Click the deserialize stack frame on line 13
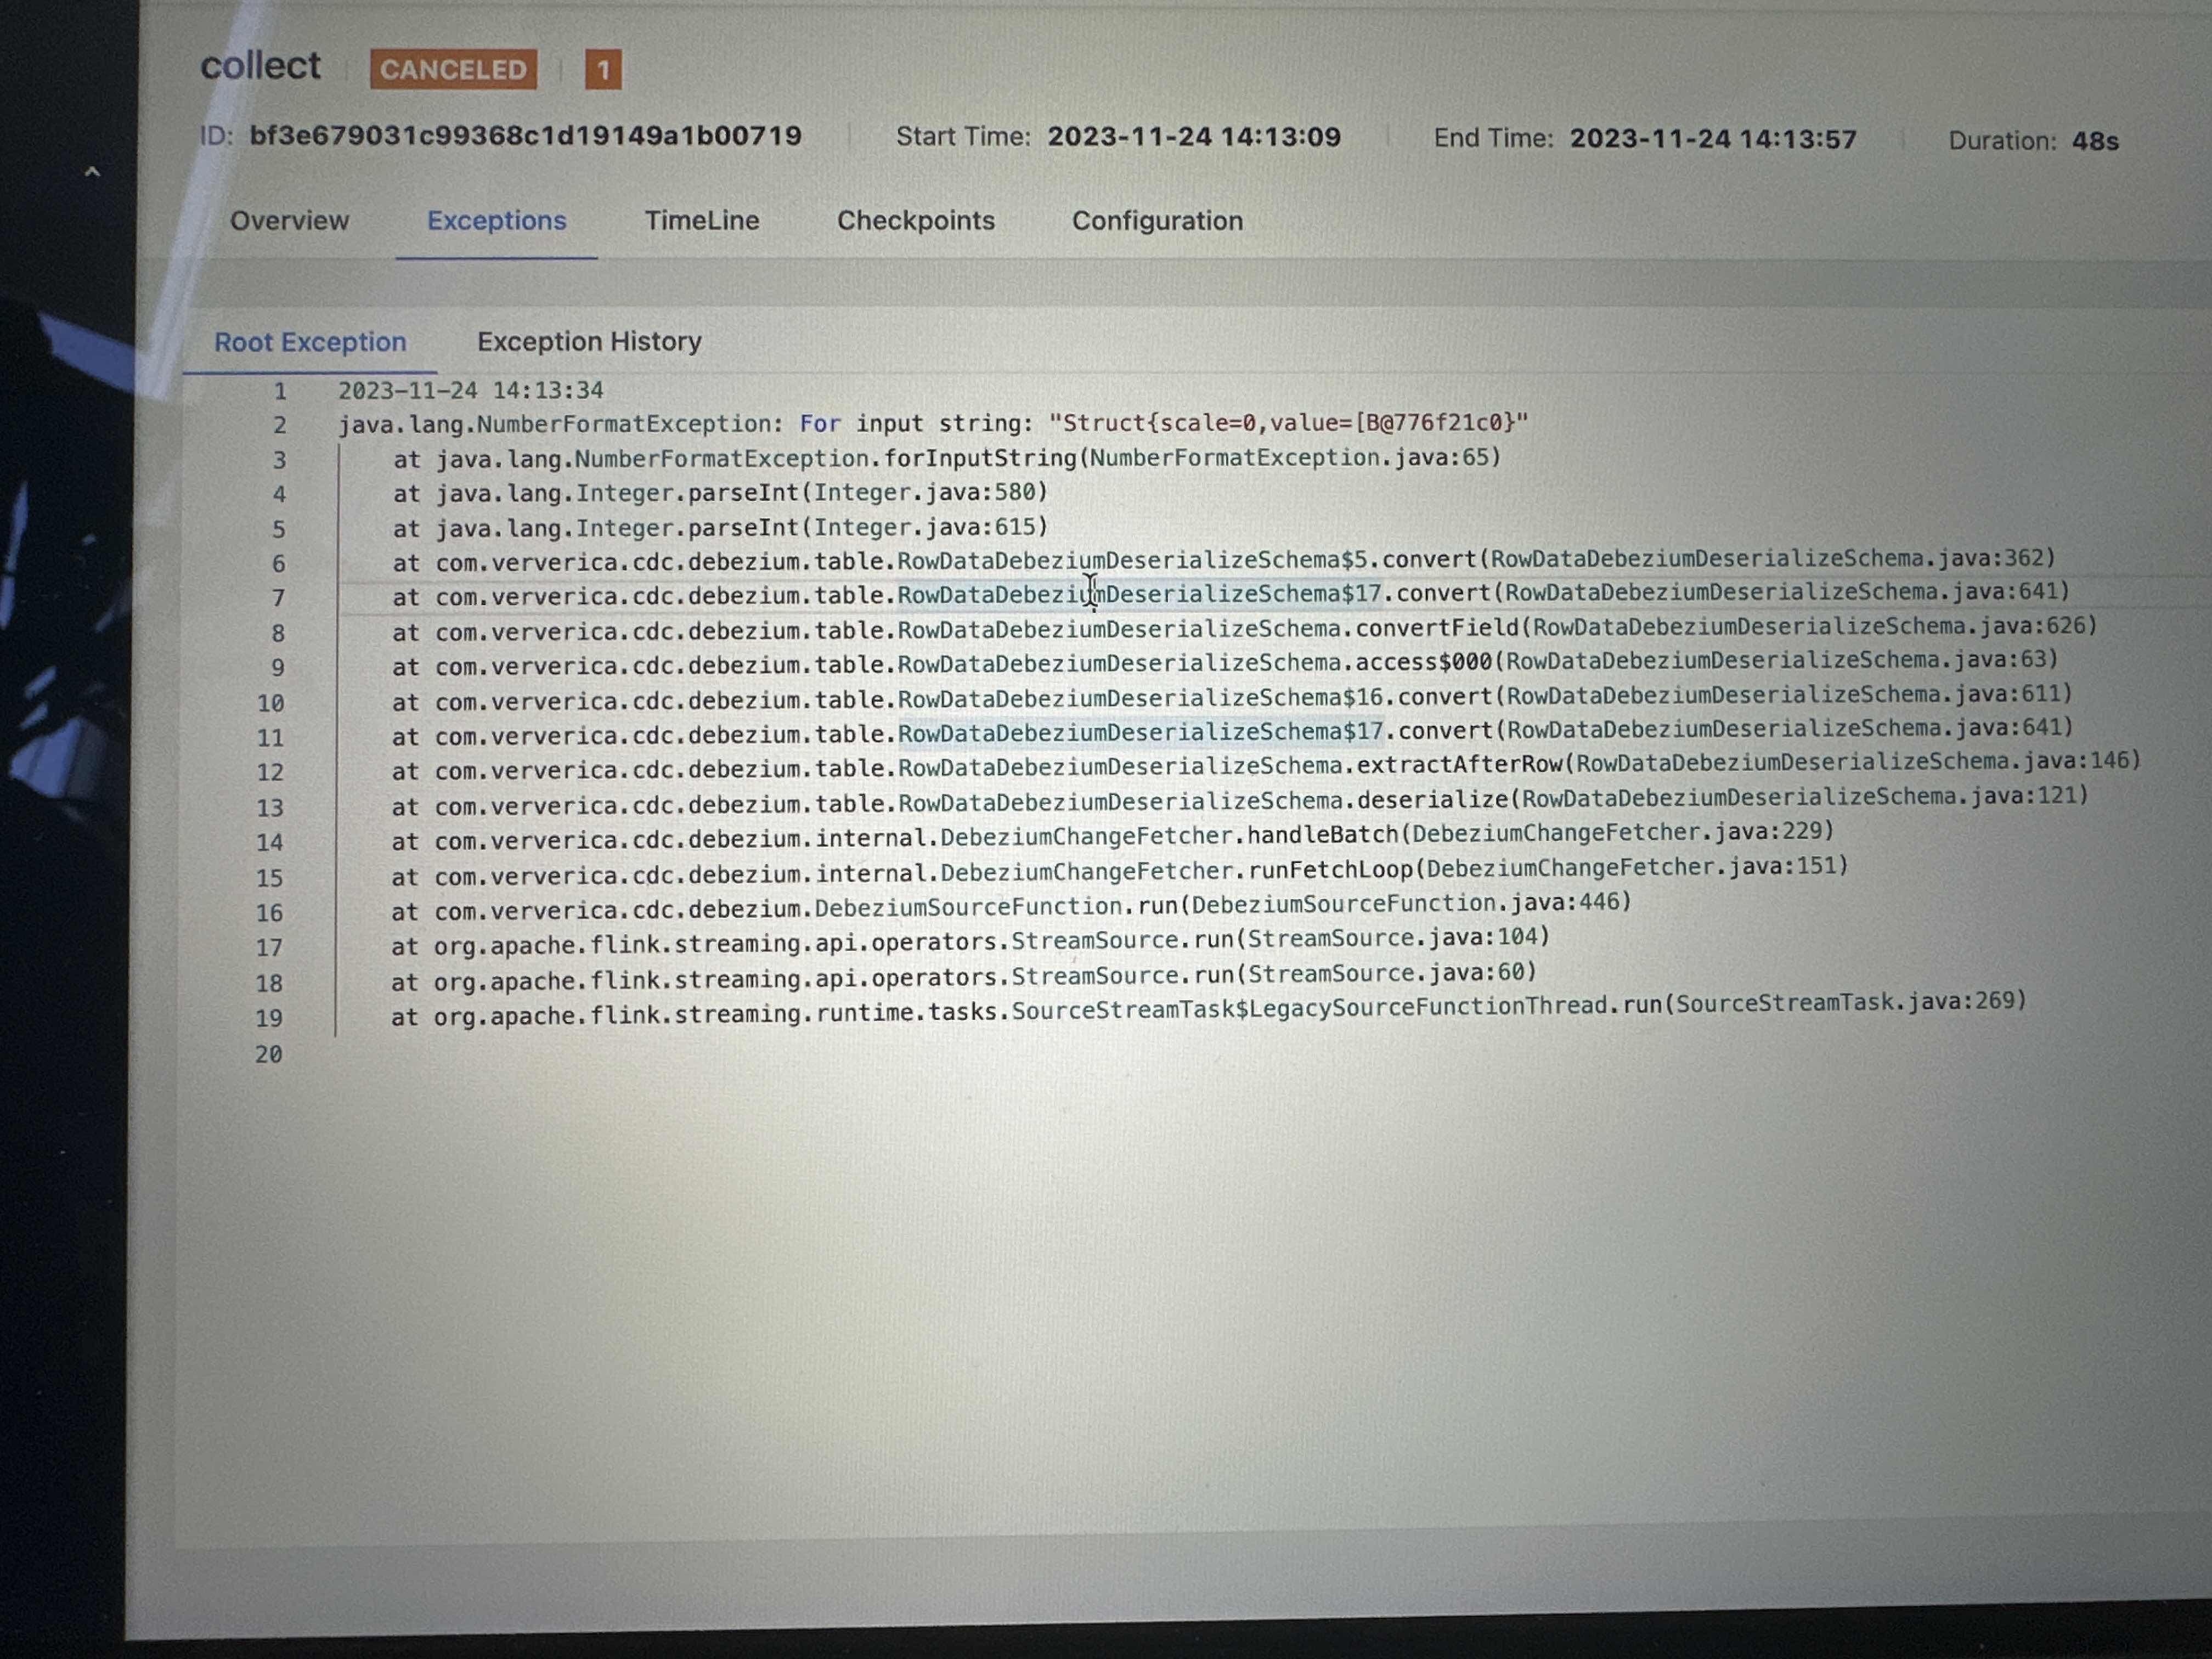 click(x=1241, y=801)
